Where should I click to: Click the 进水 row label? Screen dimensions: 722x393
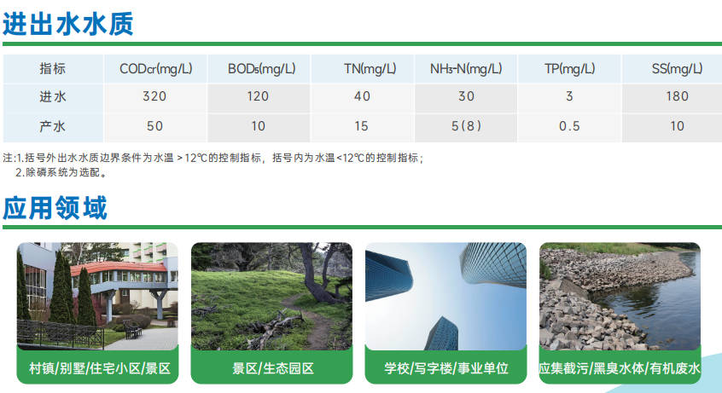[x=53, y=96]
